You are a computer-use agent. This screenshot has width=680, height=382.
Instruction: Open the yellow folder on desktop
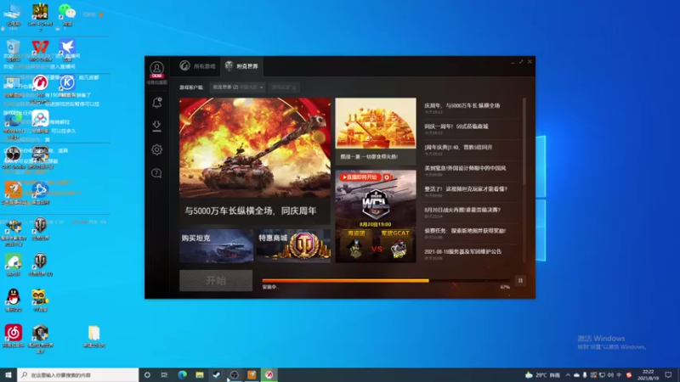pos(93,336)
